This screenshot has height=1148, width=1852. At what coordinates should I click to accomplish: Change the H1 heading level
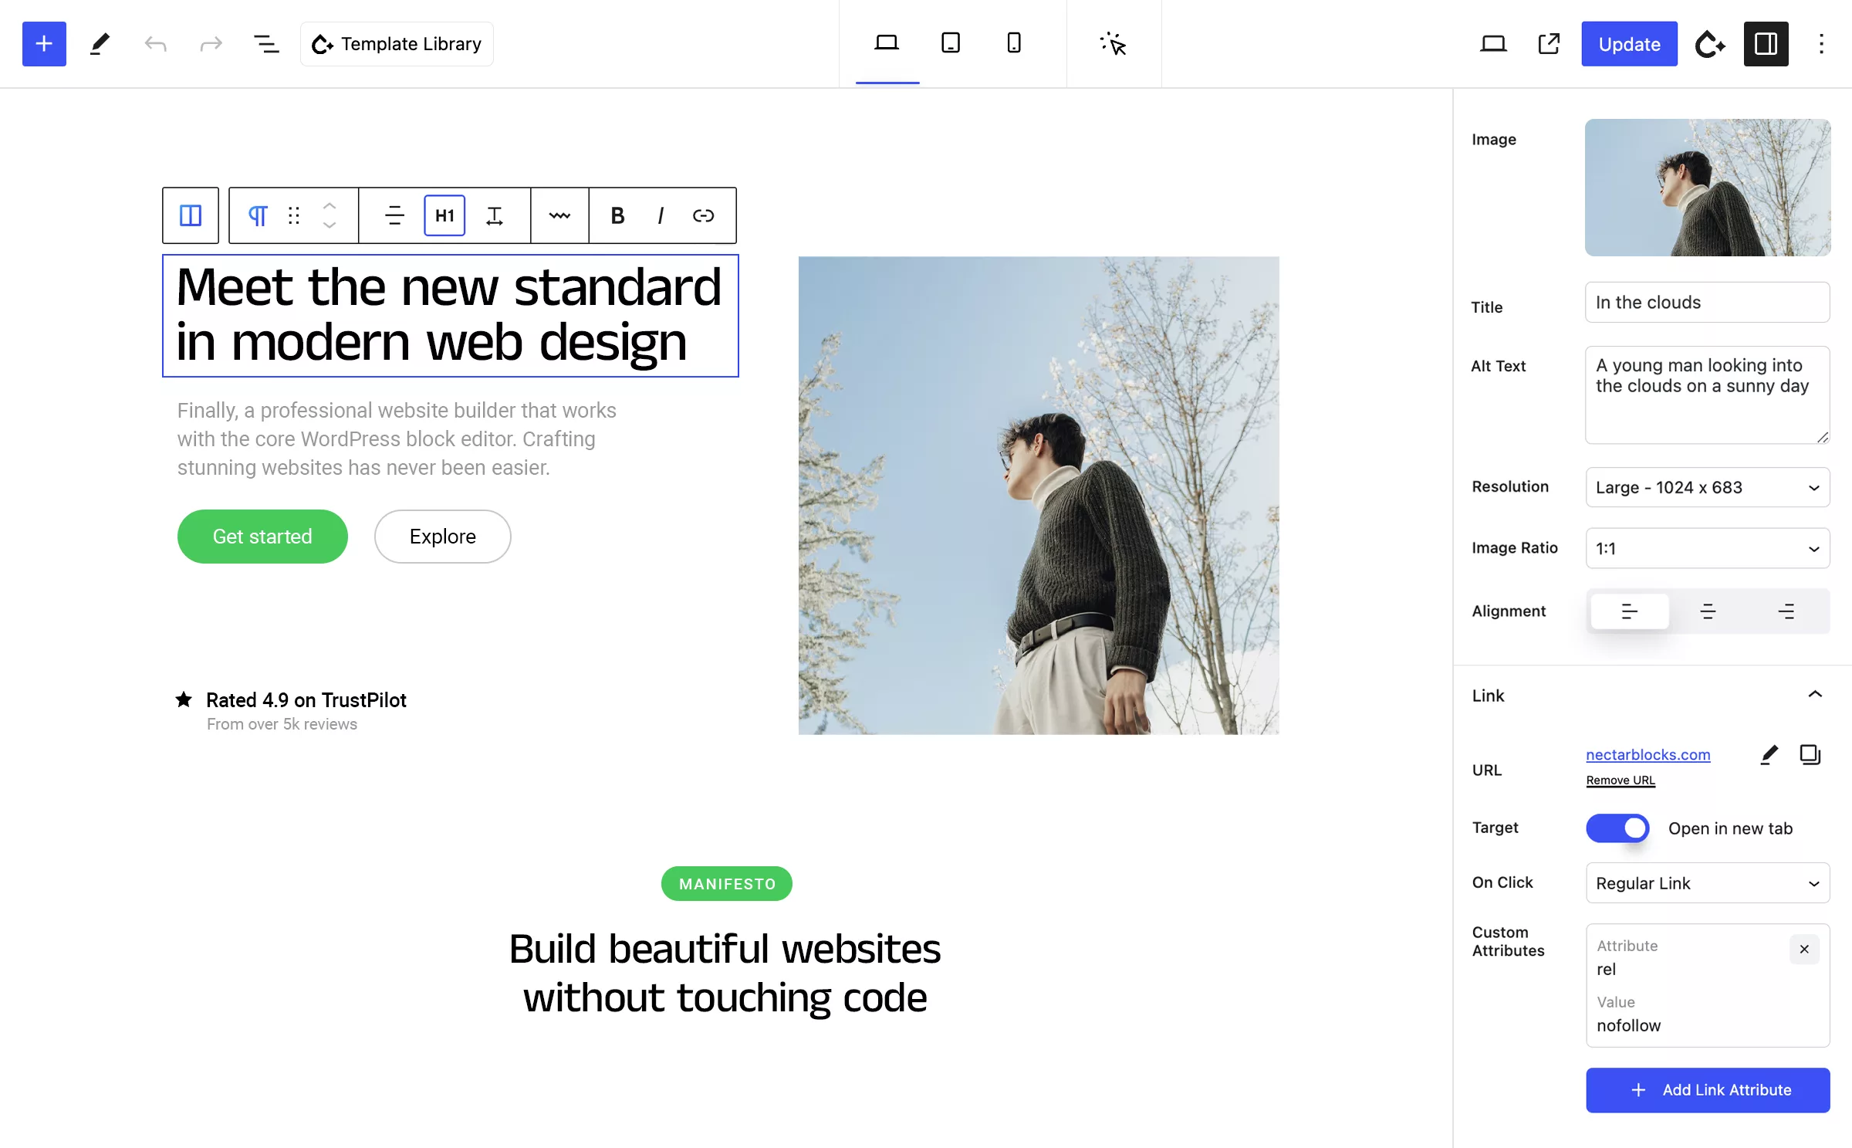coord(444,215)
